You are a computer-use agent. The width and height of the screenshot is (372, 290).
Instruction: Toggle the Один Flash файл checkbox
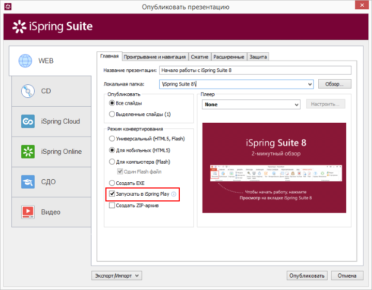(120, 171)
